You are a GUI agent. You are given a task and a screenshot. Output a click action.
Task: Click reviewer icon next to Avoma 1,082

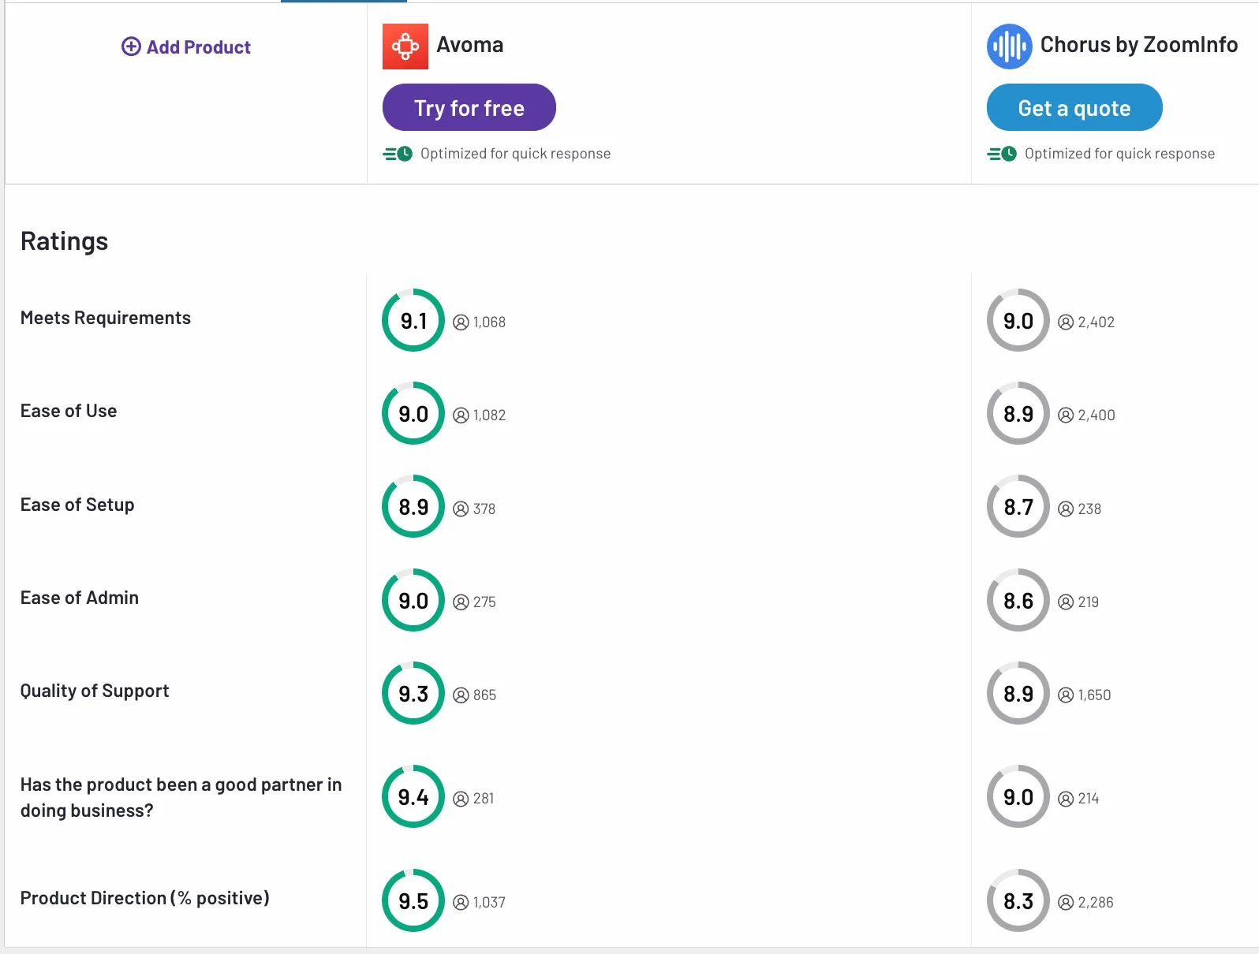(461, 416)
